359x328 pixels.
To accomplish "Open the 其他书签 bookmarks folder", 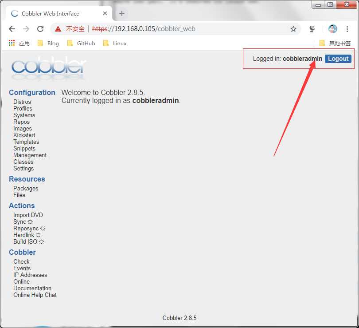I will [335, 43].
